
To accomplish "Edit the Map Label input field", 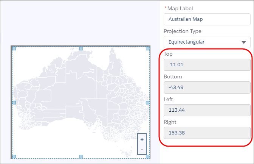I will (207, 19).
